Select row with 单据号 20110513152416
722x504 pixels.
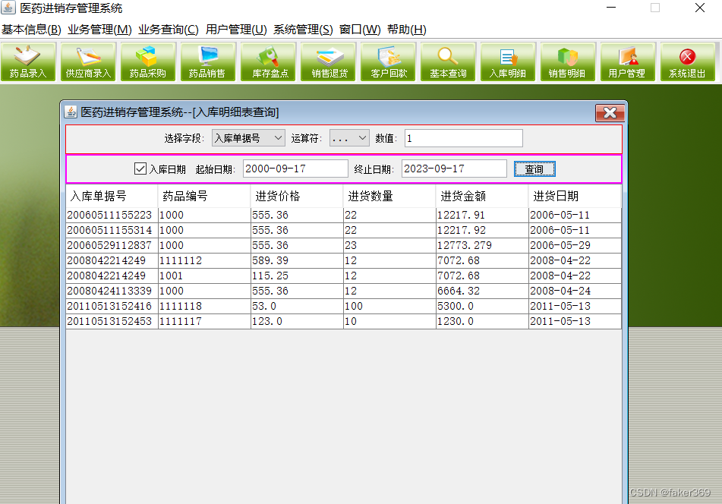point(343,306)
